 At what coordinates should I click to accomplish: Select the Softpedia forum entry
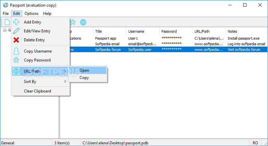pyautogui.click(x=108, y=50)
